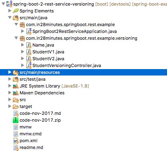
Task: Click the code-nov-2017.md file icon
Action: tap(16, 114)
